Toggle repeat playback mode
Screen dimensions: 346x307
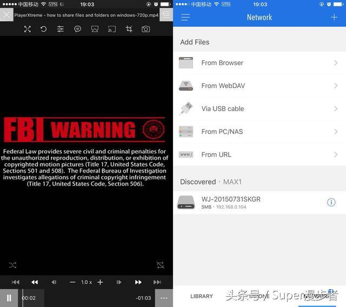[160, 265]
